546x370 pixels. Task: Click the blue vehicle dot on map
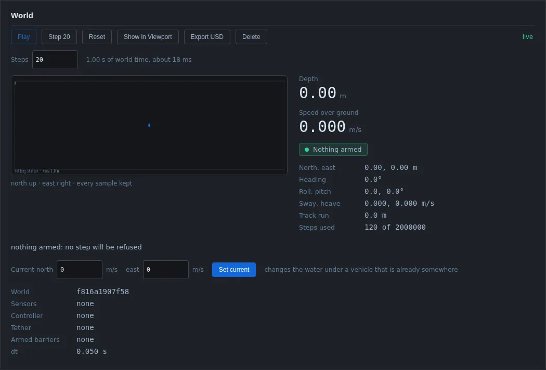click(149, 125)
